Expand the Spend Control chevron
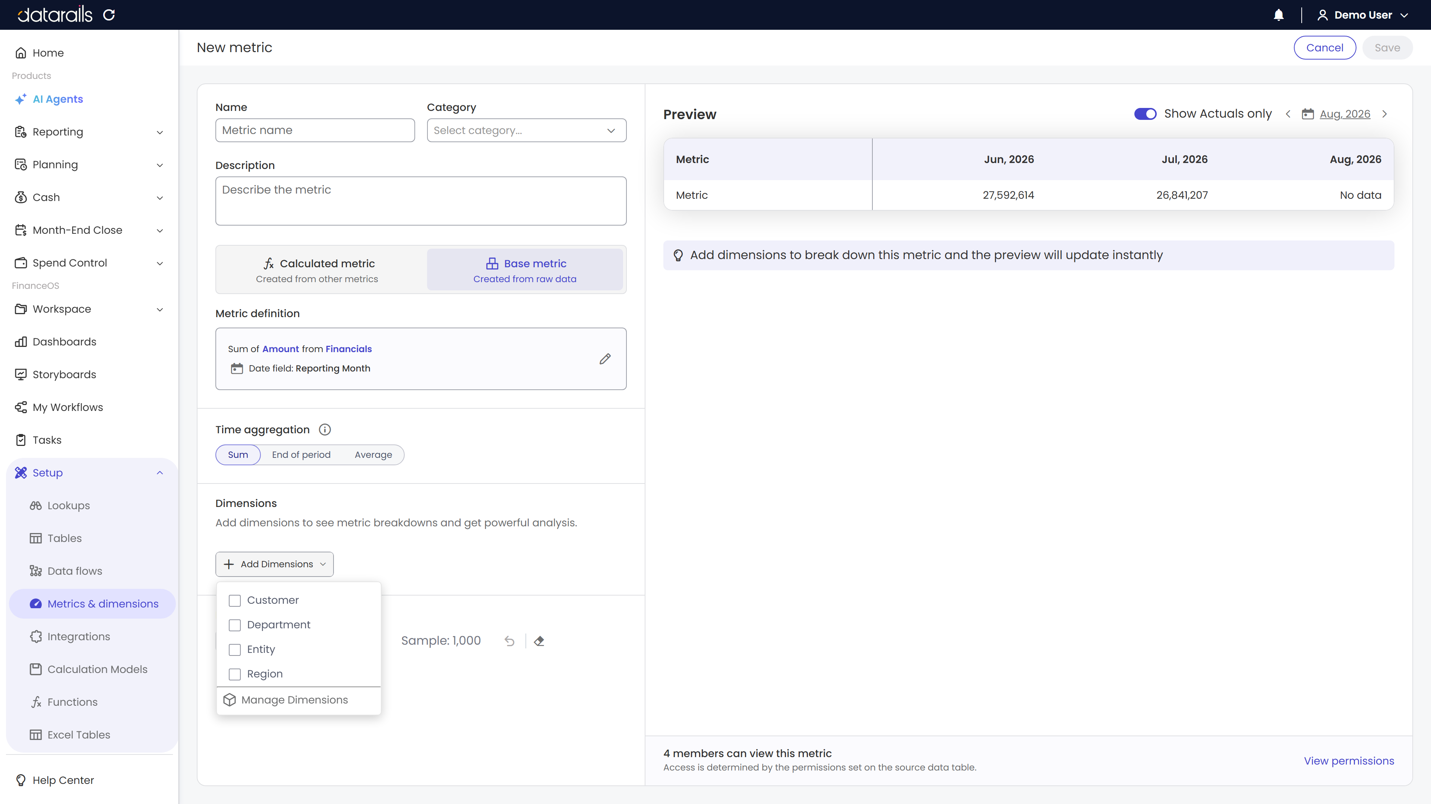The height and width of the screenshot is (804, 1431). tap(160, 263)
